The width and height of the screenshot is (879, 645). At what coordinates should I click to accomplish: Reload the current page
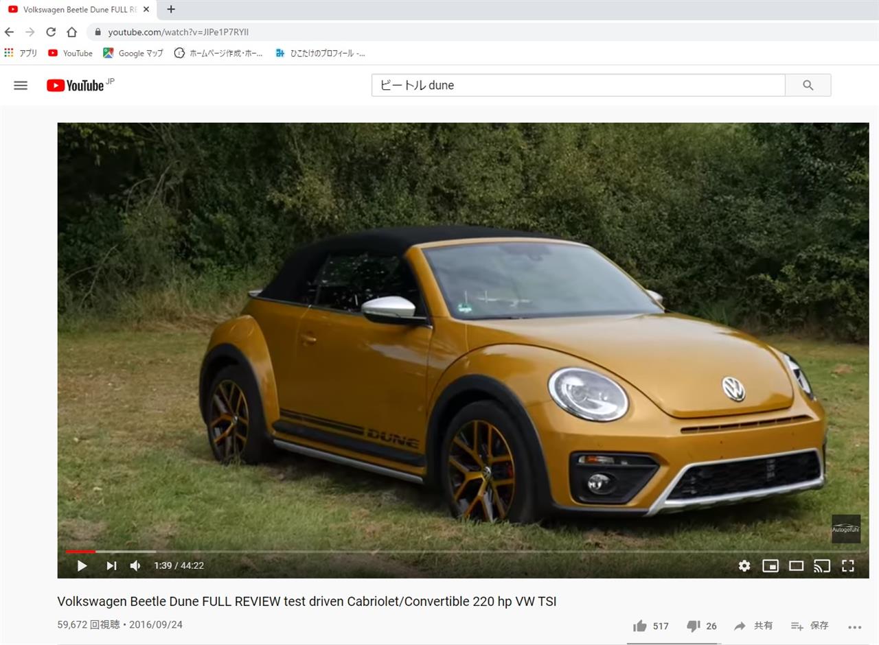[x=51, y=32]
